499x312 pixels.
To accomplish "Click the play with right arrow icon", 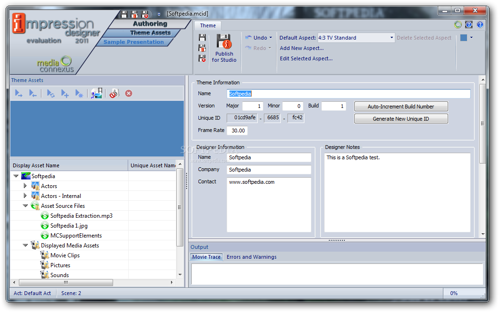I will pyautogui.click(x=18, y=94).
